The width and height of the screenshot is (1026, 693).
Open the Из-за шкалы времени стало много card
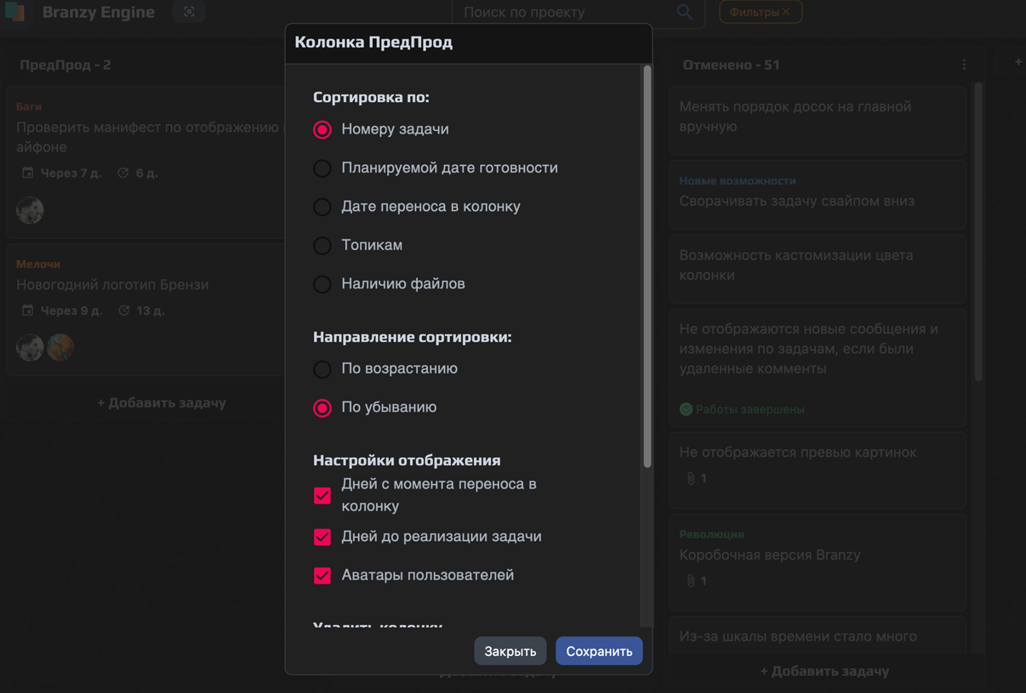[817, 636]
